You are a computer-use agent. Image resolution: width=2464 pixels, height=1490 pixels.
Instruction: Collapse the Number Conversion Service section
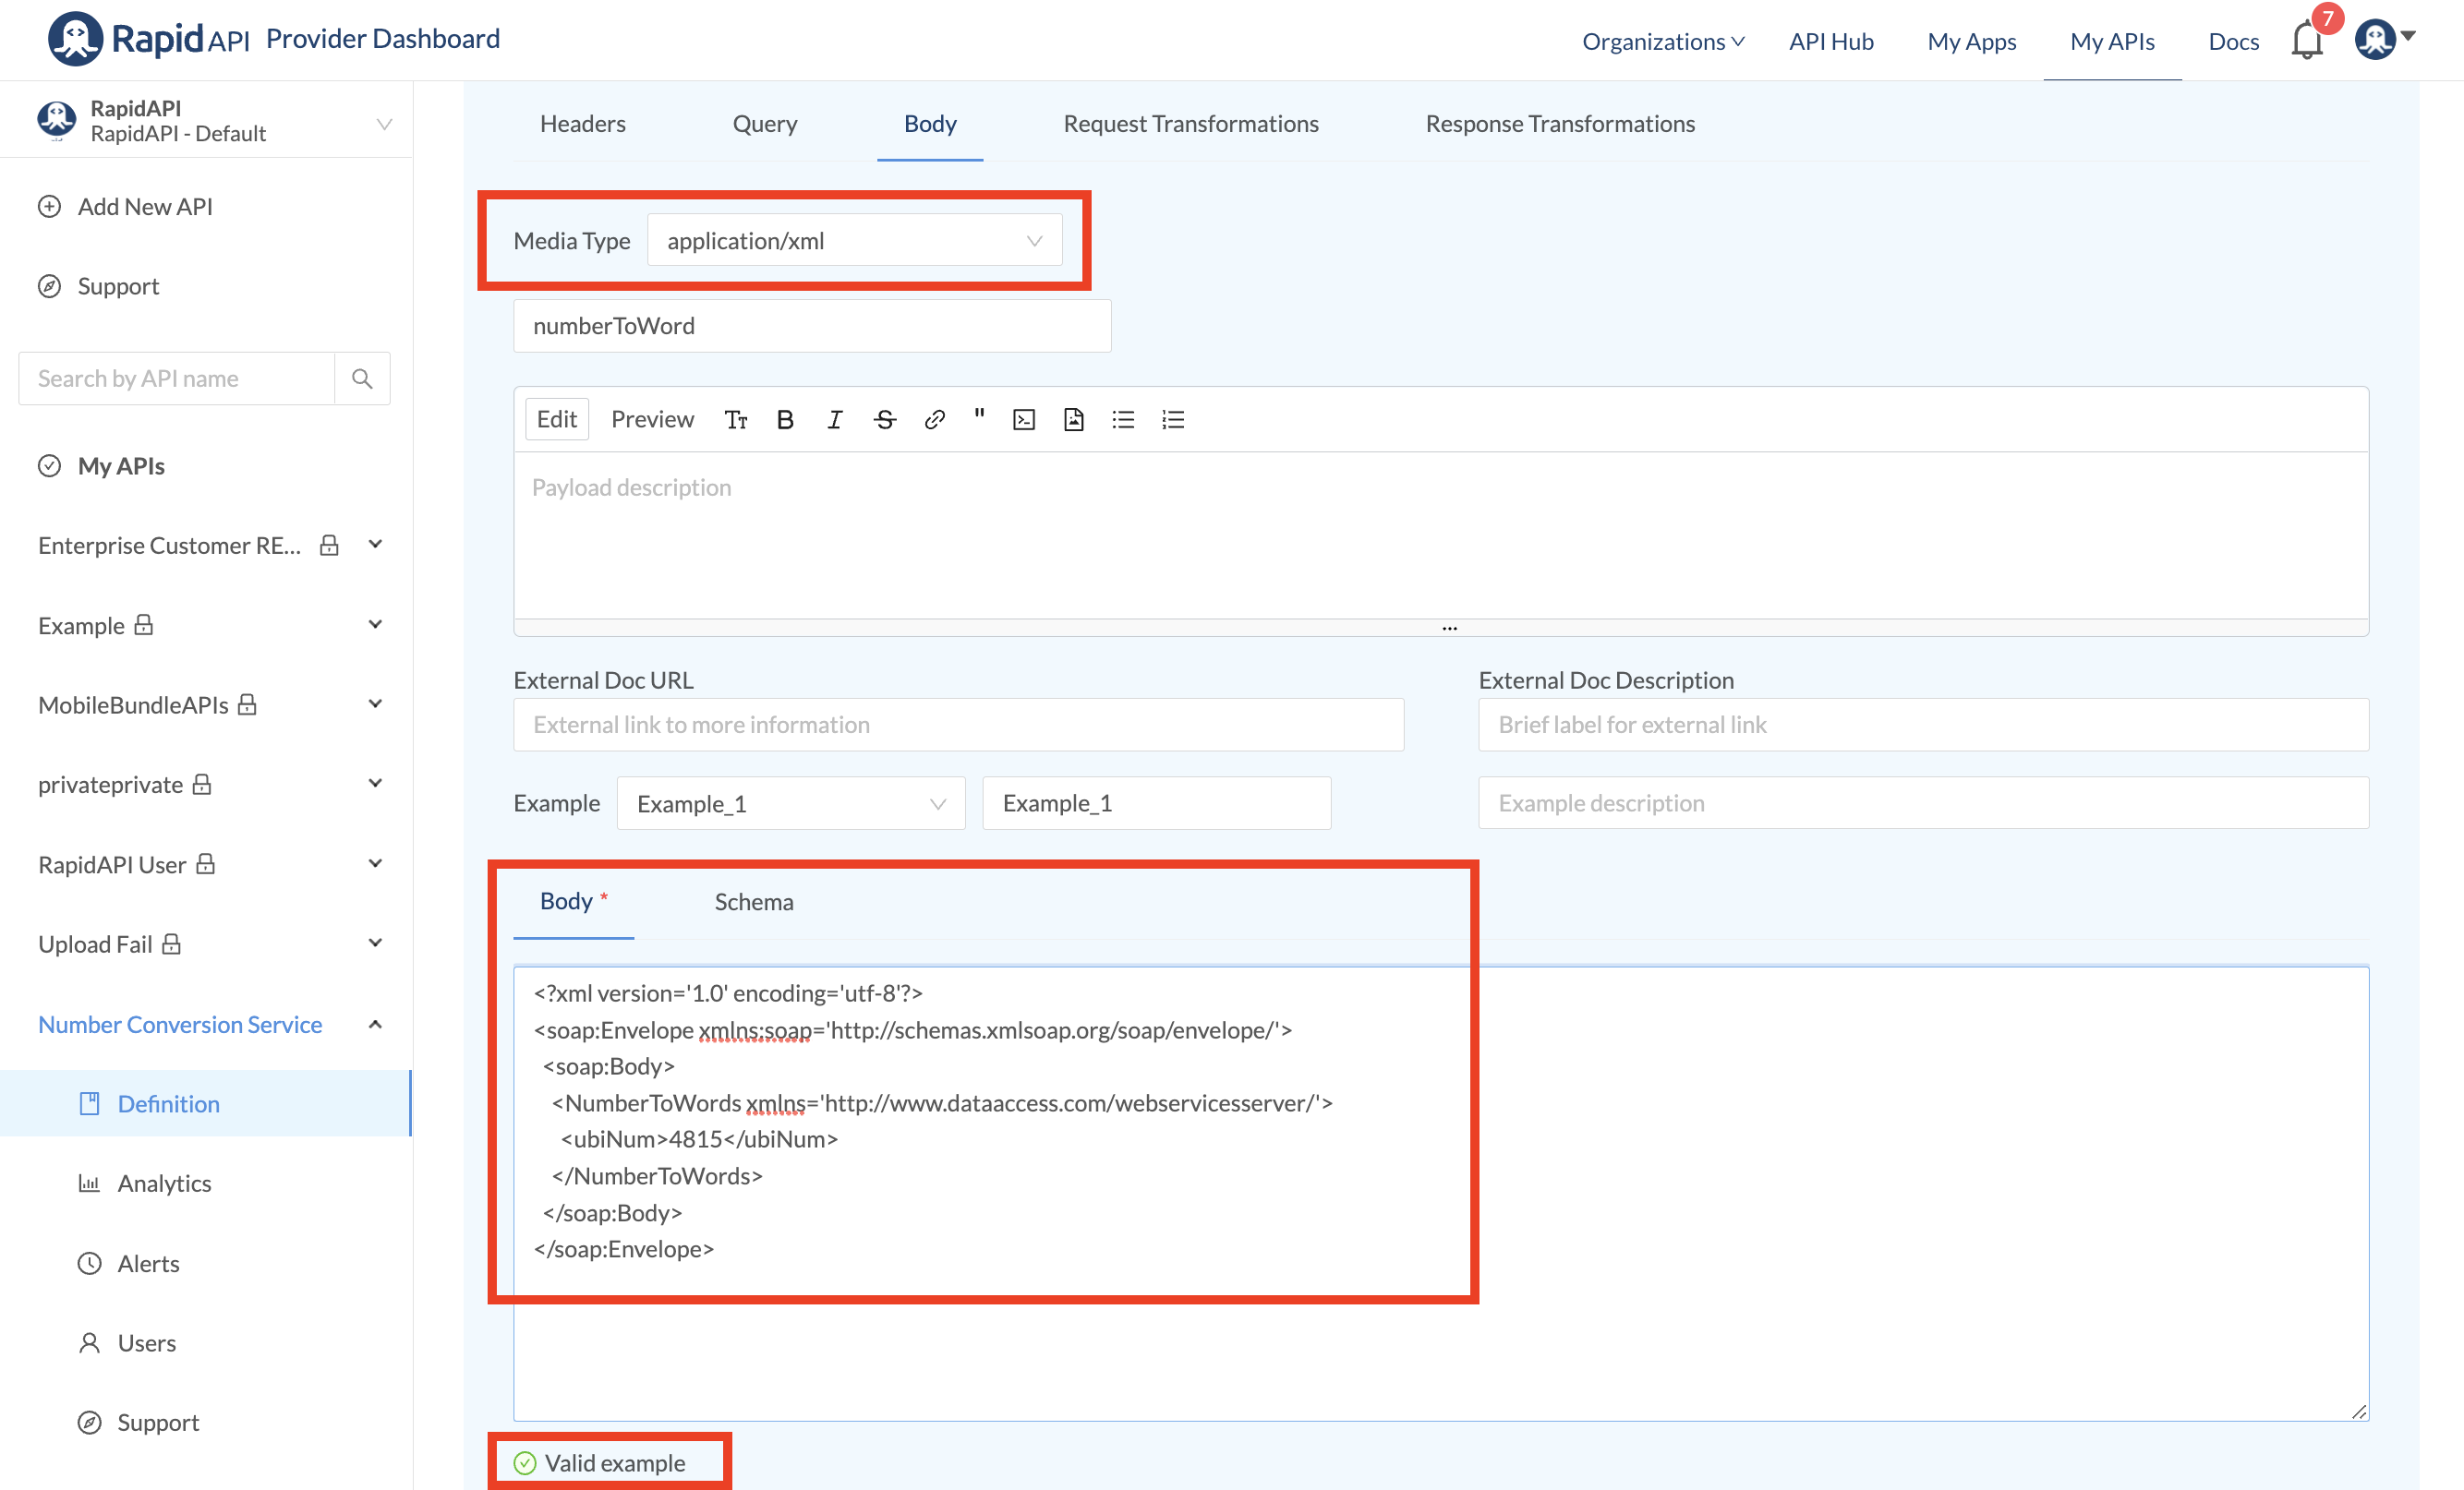375,1025
